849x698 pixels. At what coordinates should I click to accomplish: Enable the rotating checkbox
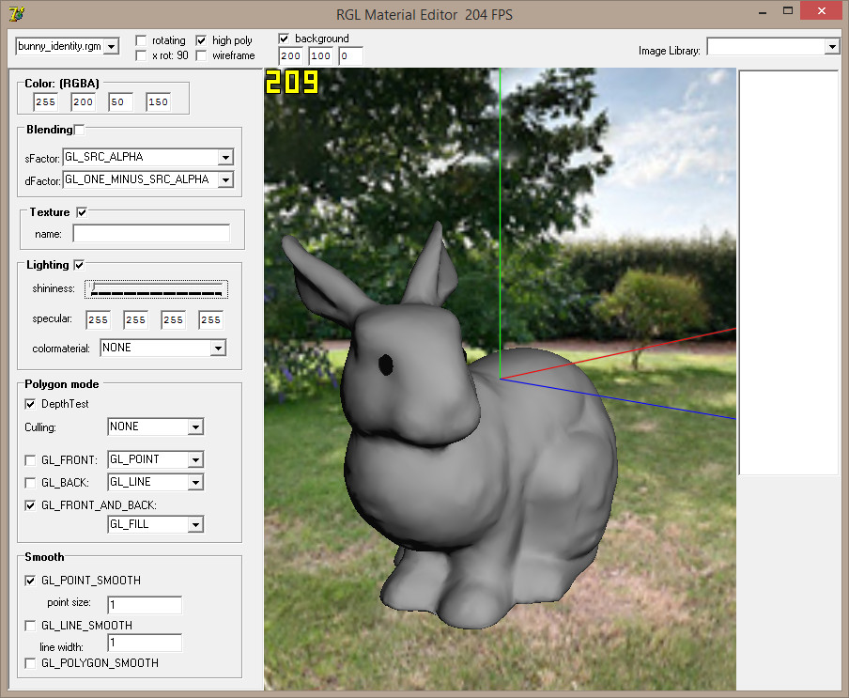click(141, 40)
